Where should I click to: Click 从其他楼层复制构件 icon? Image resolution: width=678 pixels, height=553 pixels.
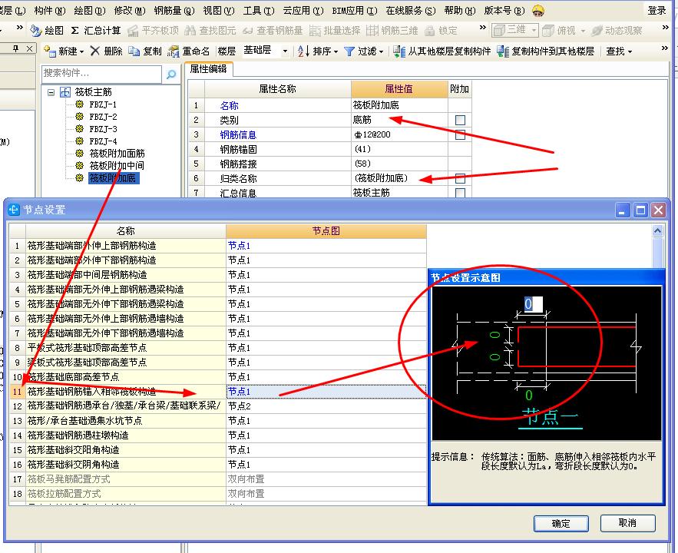[x=399, y=51]
